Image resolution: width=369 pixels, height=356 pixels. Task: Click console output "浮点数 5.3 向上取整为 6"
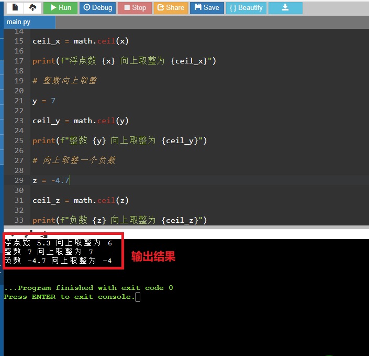(59, 243)
